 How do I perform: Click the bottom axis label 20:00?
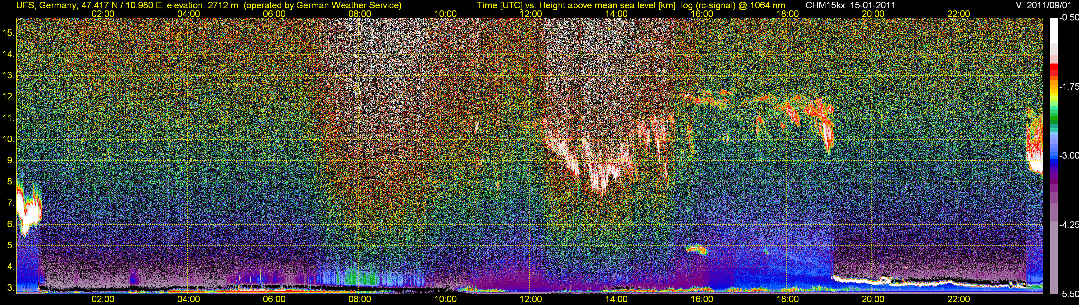(x=873, y=299)
